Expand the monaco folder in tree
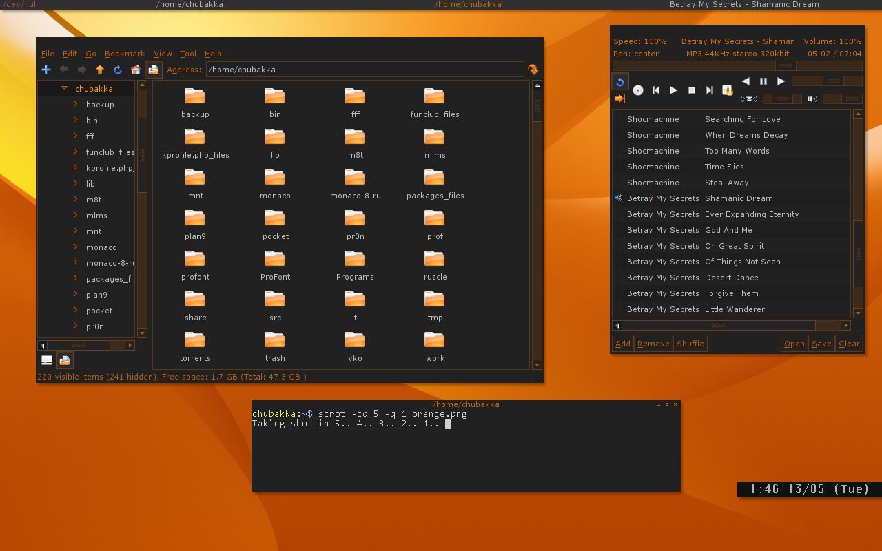 [x=75, y=247]
